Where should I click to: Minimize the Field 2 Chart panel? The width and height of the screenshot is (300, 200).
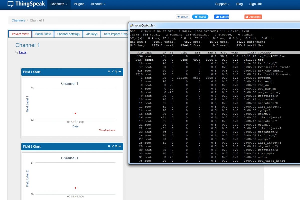coord(120,146)
